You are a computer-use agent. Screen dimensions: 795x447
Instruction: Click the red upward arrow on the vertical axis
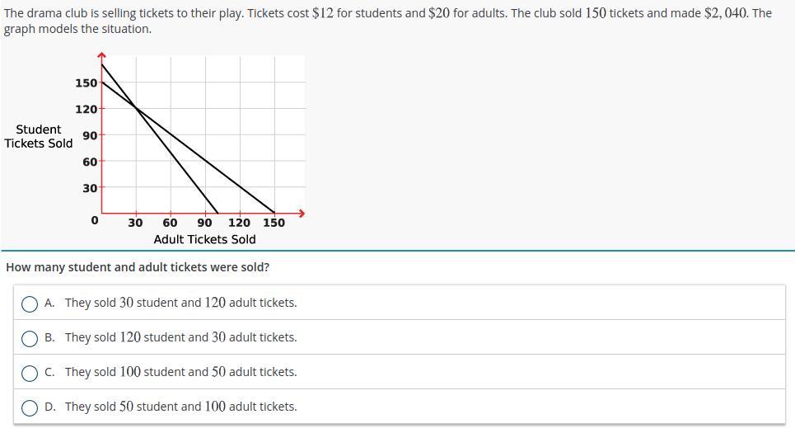101,54
